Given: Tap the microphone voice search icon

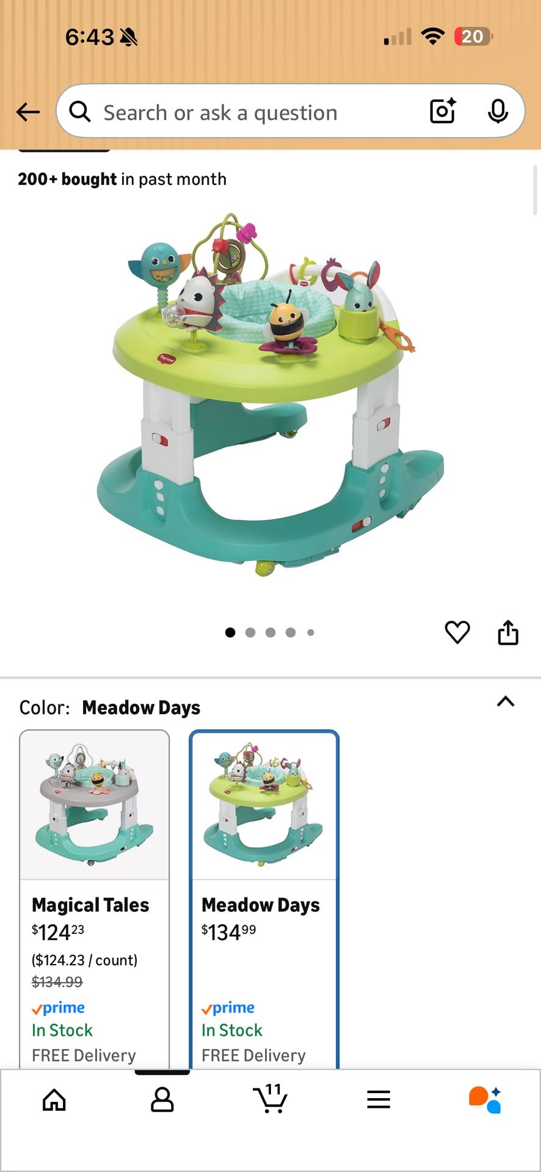Looking at the screenshot, I should (x=498, y=111).
